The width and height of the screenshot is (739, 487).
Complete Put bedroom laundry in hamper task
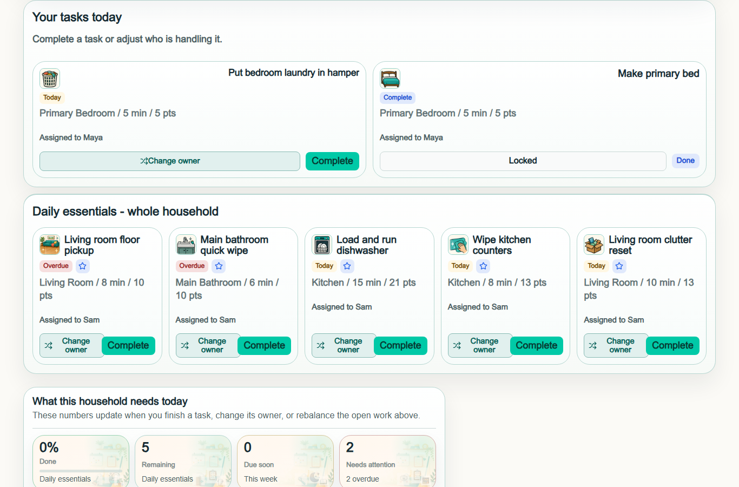332,161
